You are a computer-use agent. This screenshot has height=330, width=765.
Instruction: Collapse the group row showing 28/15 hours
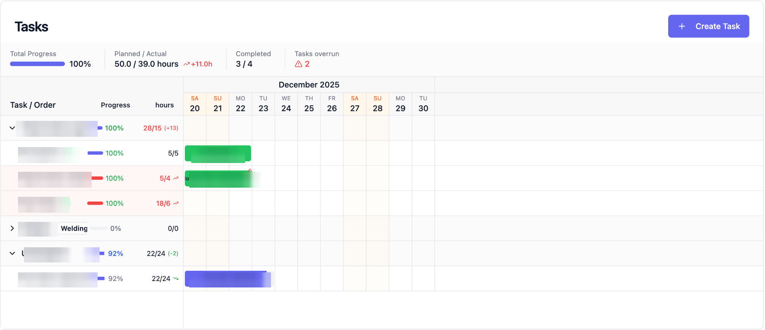12,128
